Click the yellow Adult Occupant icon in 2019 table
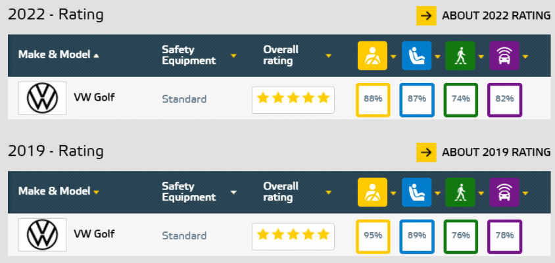The width and height of the screenshot is (555, 263). coord(372,192)
